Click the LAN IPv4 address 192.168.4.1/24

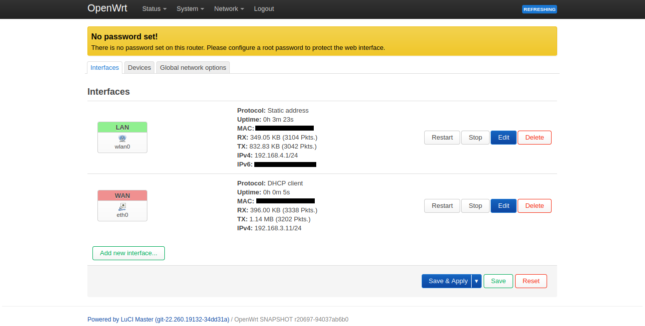coord(276,156)
